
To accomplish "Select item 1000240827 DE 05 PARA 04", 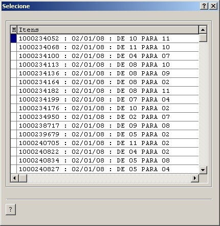I will pos(108,169).
